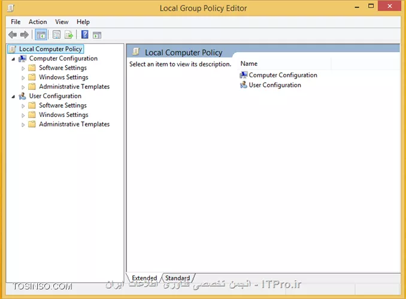
Task: Collapse the Computer Configuration tree node
Action: pos(13,59)
